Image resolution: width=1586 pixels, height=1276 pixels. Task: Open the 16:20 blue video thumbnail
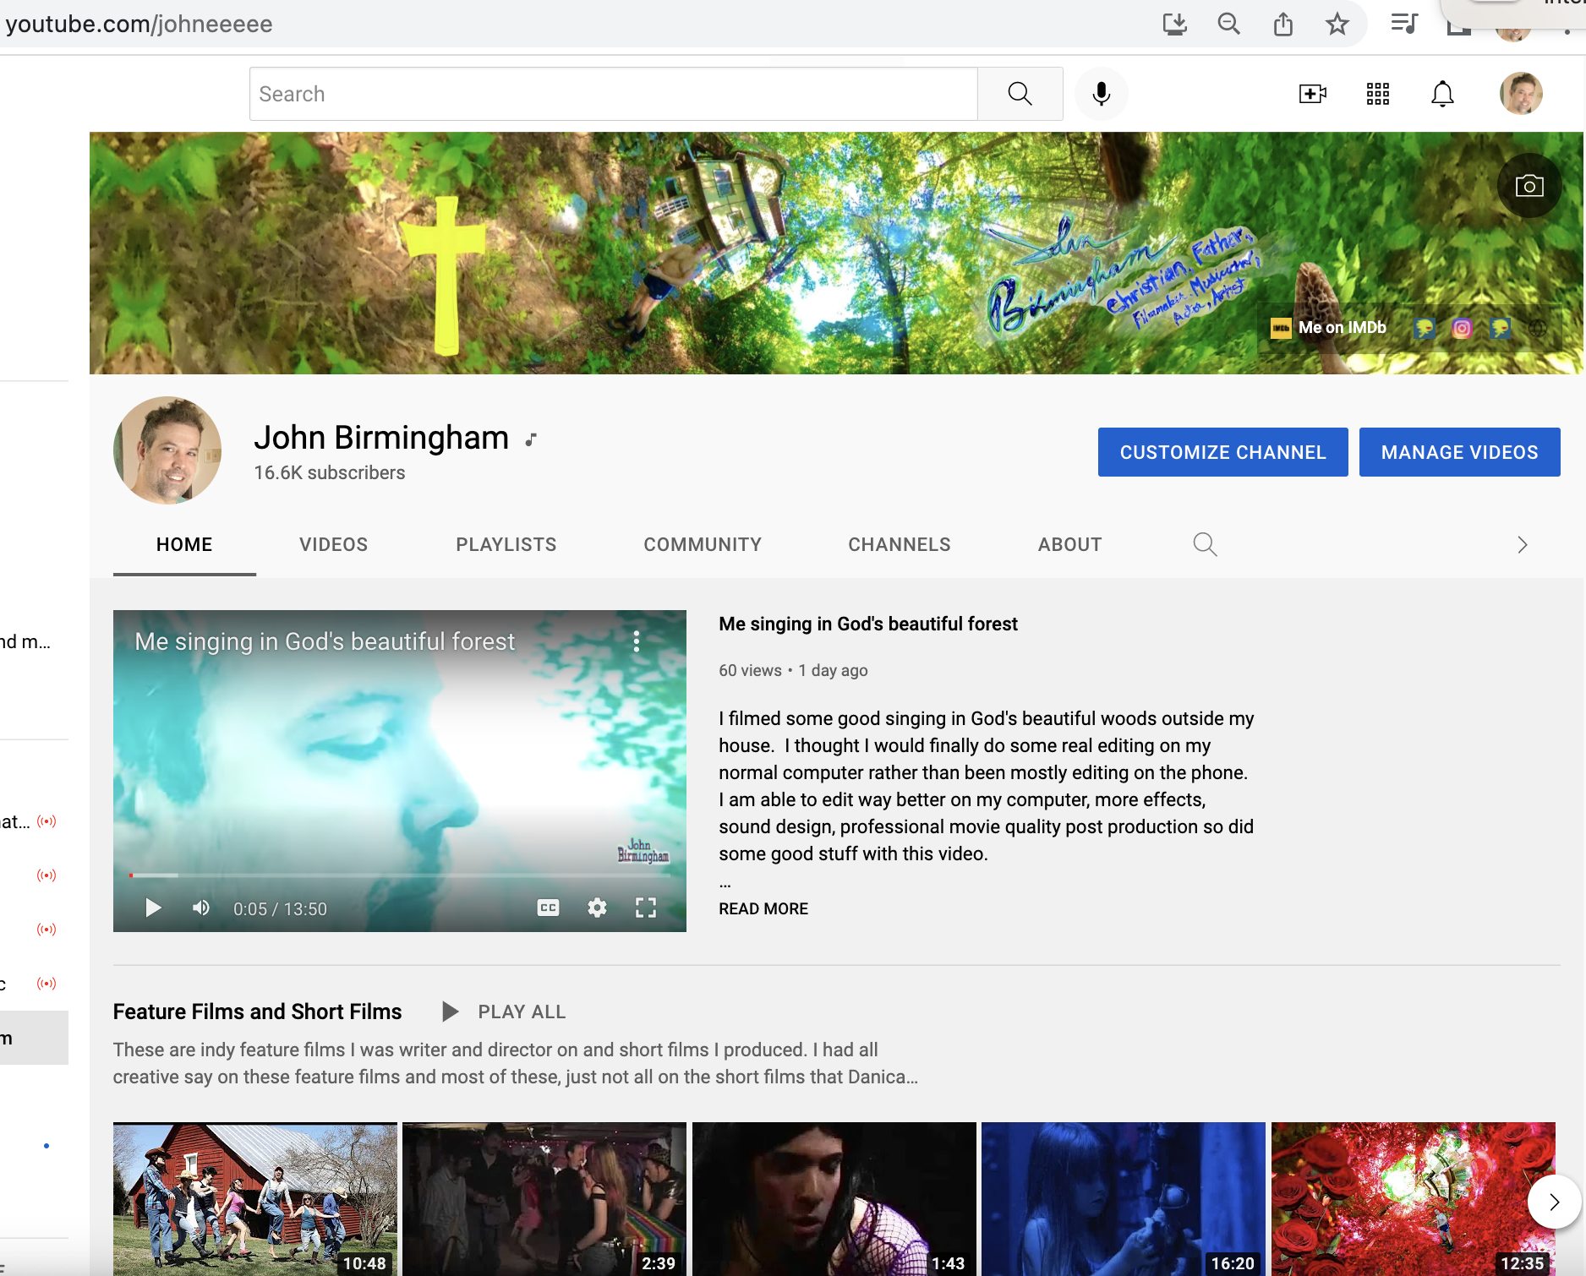pyautogui.click(x=1124, y=1199)
